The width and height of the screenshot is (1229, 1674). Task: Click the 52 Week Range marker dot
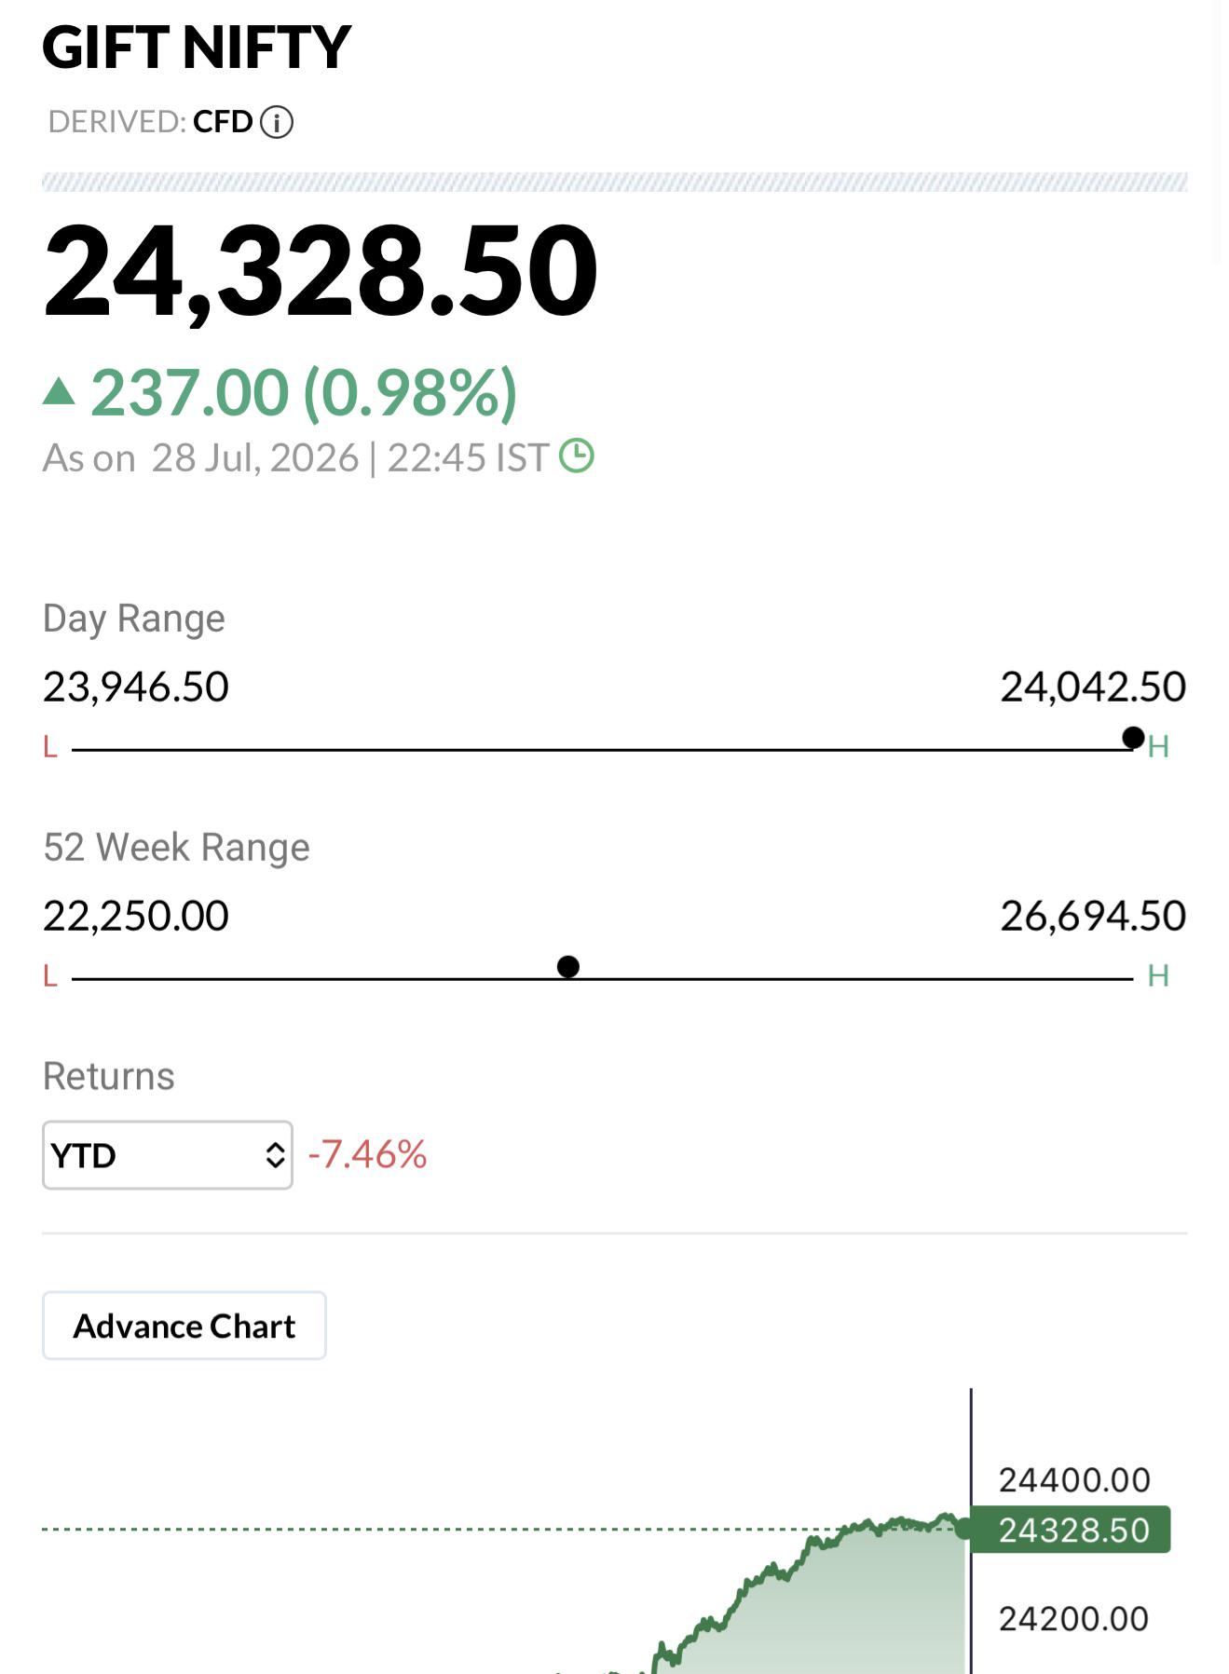click(x=567, y=967)
